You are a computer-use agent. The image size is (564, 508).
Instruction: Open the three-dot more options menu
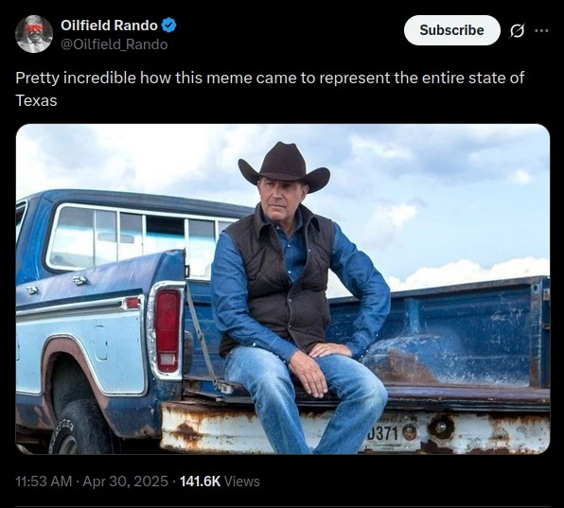541,30
